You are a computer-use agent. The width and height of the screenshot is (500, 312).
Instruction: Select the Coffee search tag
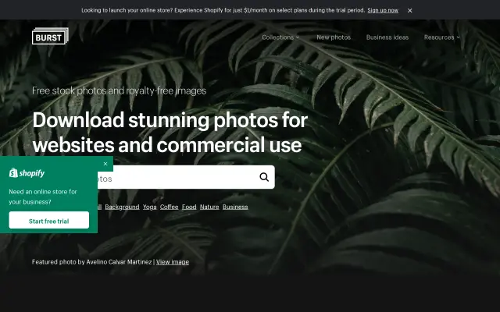point(169,207)
